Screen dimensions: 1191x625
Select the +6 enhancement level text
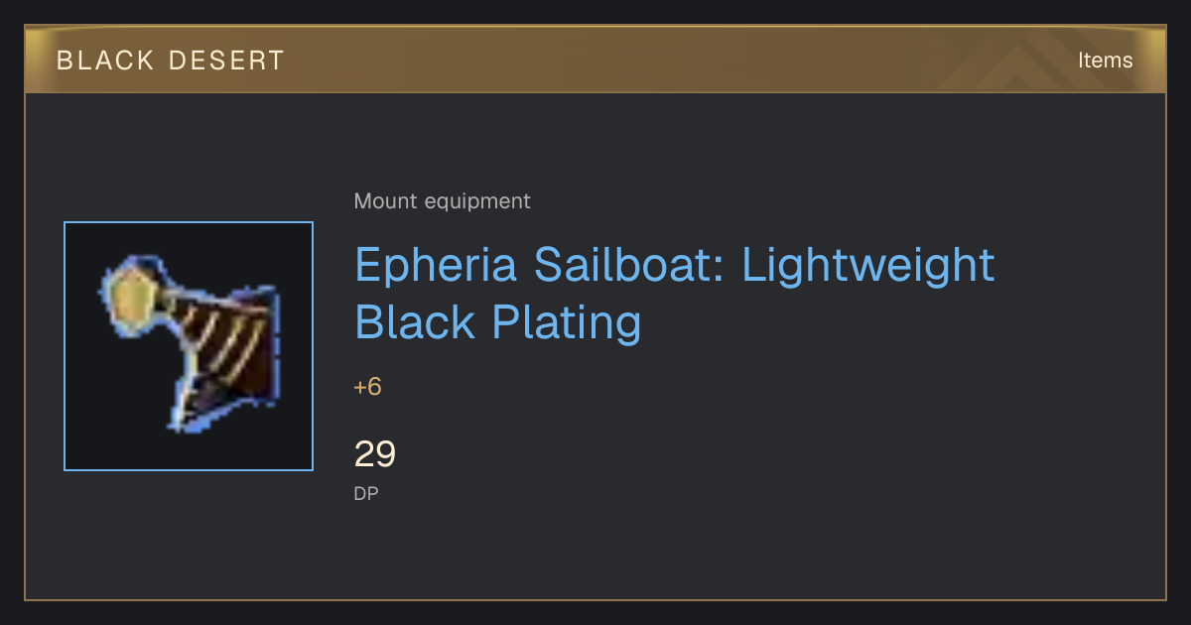point(367,387)
